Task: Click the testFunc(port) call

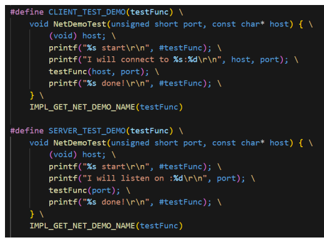Action: coord(84,191)
